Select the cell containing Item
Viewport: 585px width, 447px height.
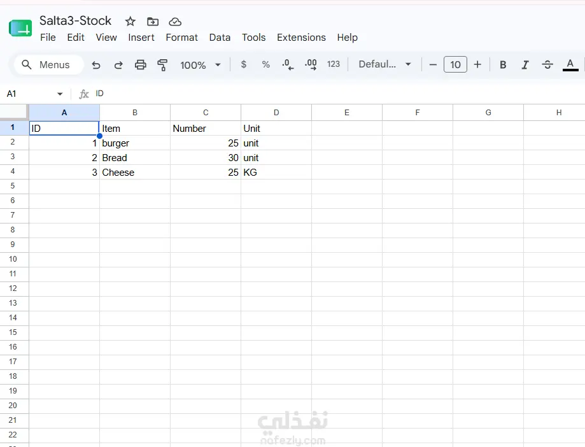135,129
